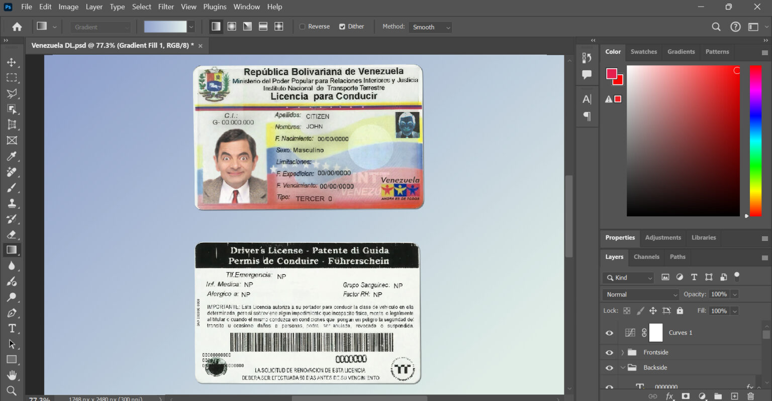This screenshot has width=772, height=401.
Task: Open the Filter menu
Action: 166,7
